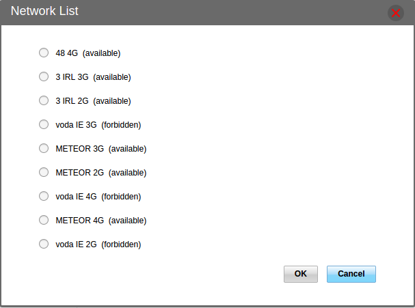The width and height of the screenshot is (415, 308).
Task: Pick the METEOR 4G radio button
Action: pos(44,220)
